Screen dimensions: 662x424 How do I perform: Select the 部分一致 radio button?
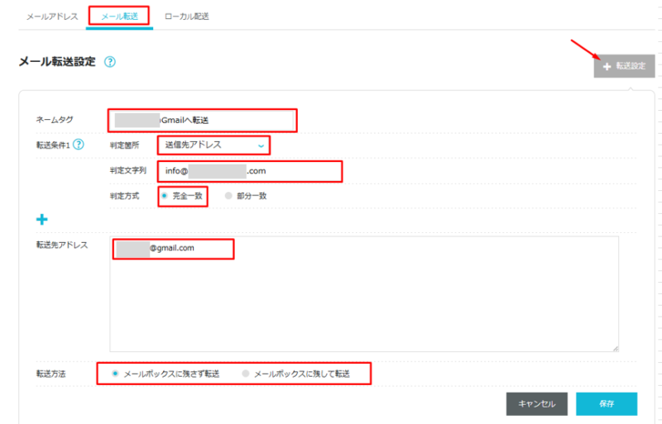(x=228, y=196)
